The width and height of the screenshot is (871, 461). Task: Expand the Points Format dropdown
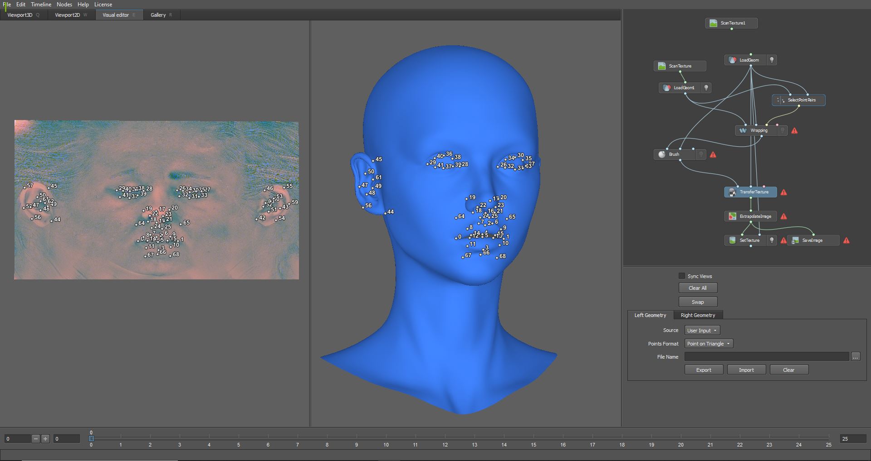tap(708, 344)
